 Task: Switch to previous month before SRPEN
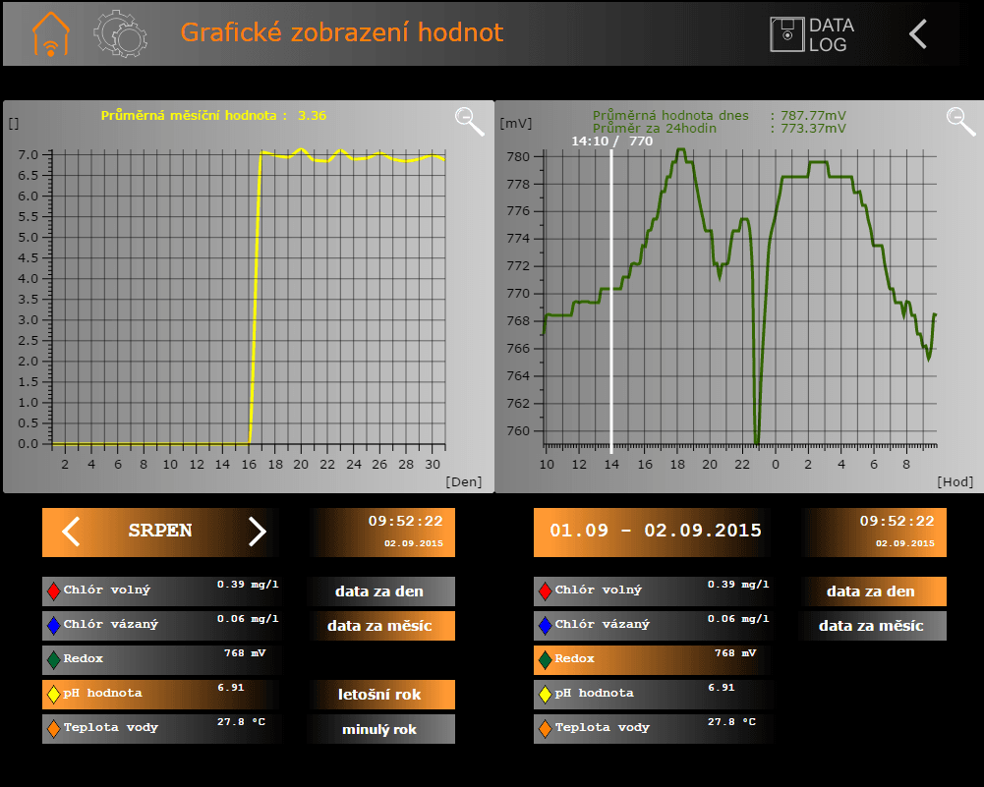71,532
